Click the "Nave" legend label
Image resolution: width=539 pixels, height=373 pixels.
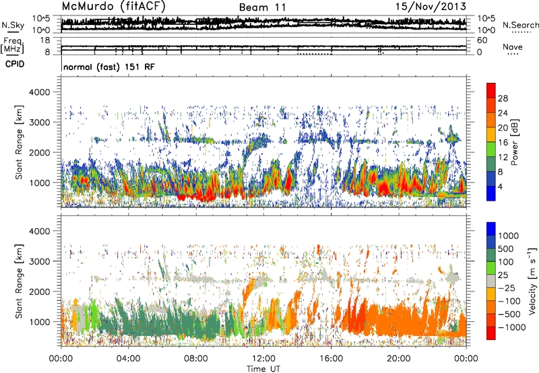(x=513, y=46)
